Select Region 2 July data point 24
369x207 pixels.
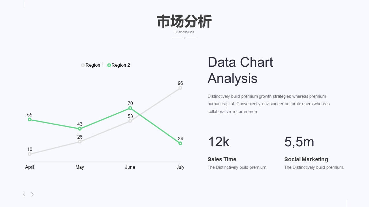coord(180,143)
